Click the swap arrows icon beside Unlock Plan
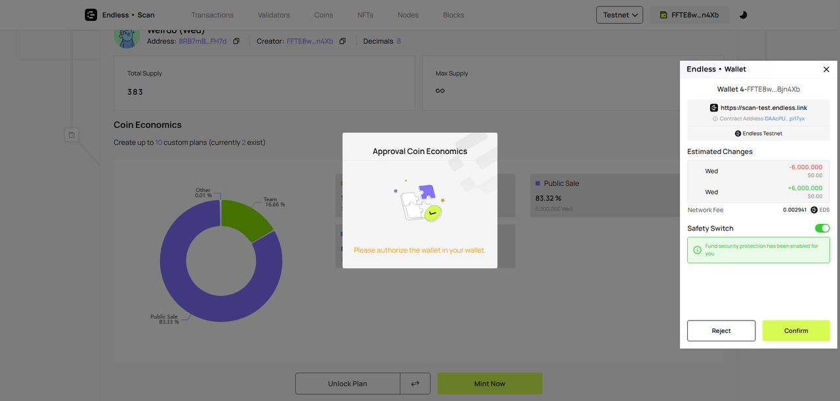The width and height of the screenshot is (840, 401). click(415, 383)
